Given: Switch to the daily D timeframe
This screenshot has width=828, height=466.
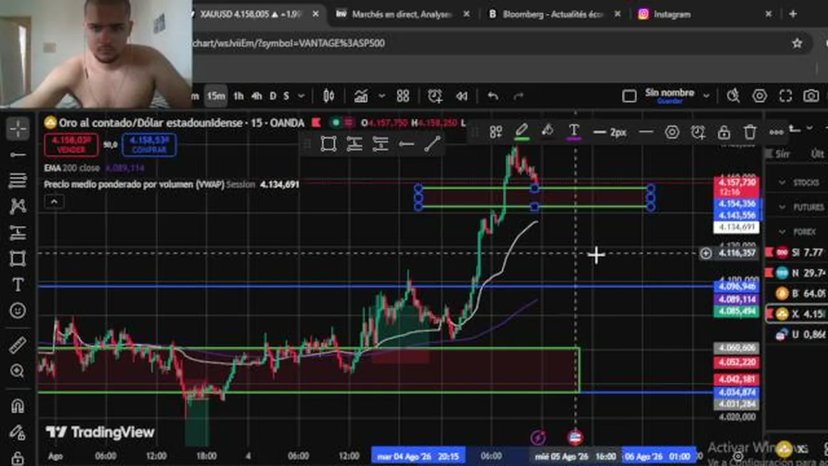Looking at the screenshot, I should coord(272,96).
